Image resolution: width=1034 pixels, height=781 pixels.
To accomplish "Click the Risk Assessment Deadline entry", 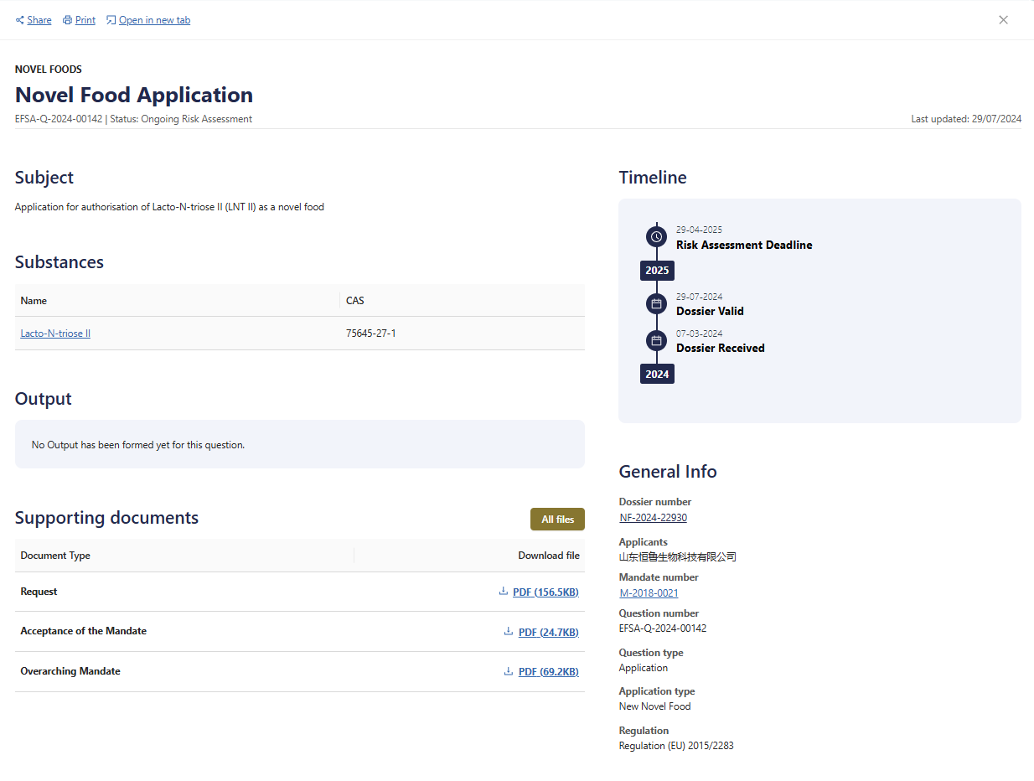I will [744, 246].
